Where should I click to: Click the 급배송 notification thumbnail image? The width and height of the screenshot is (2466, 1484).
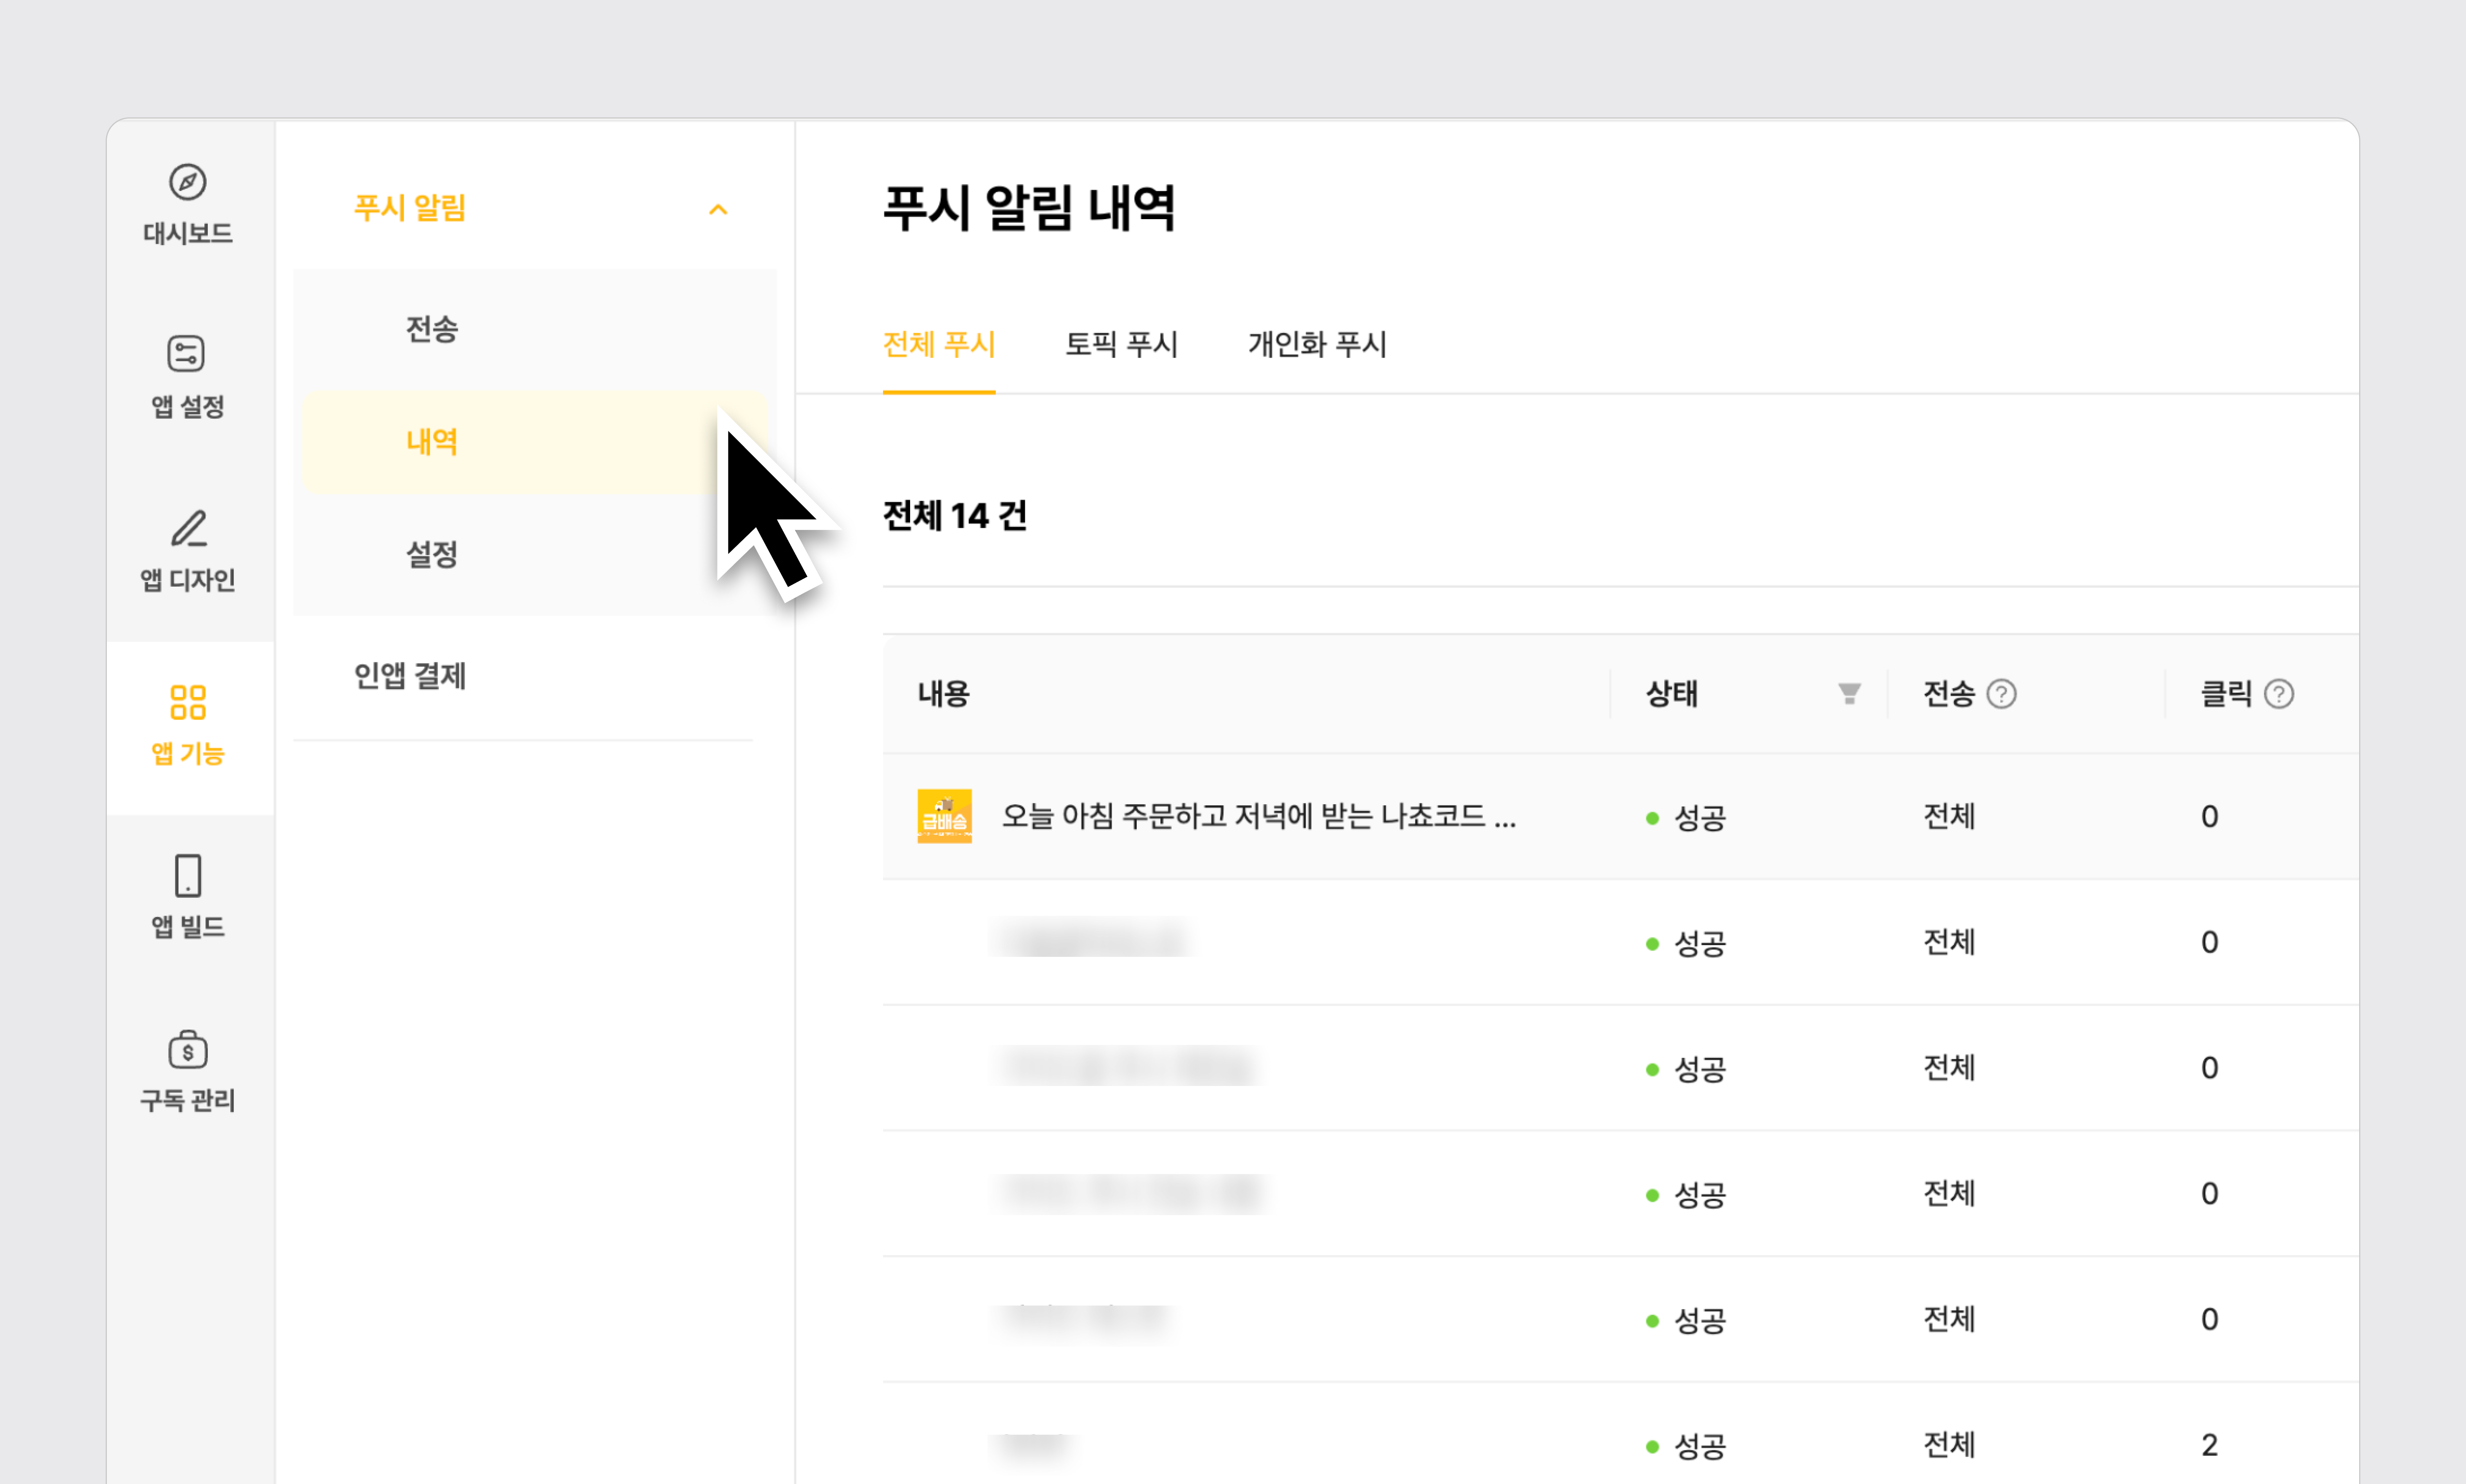pos(944,816)
